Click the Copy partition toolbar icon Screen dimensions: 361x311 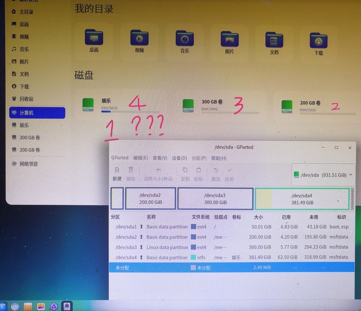point(185,170)
